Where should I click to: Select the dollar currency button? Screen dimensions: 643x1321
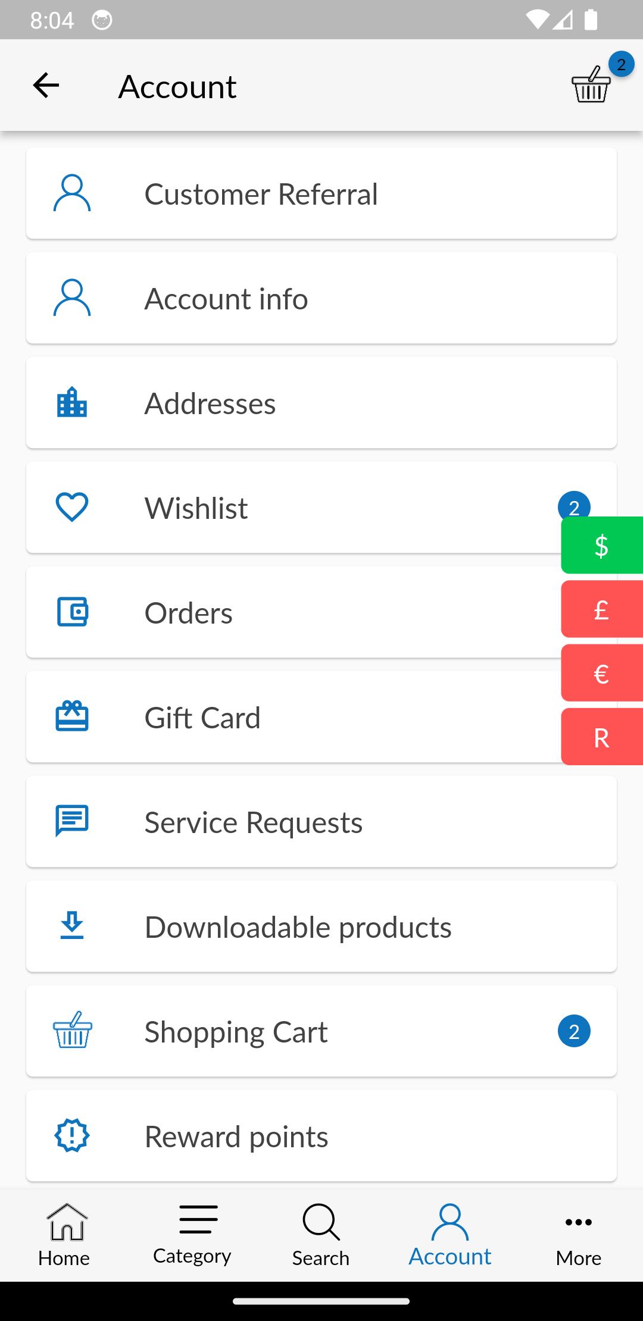tap(602, 545)
